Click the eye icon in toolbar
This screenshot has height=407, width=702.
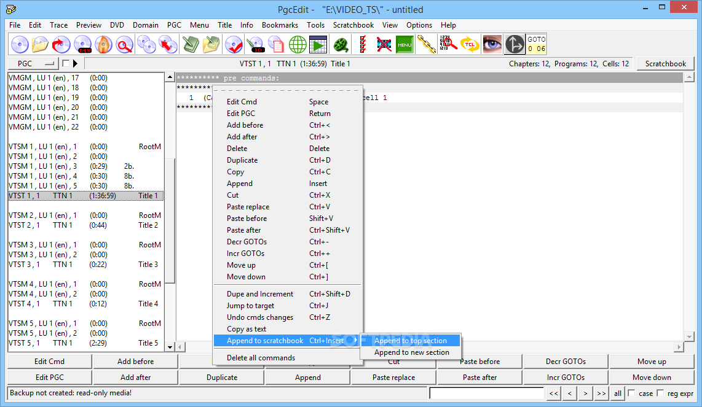[492, 44]
